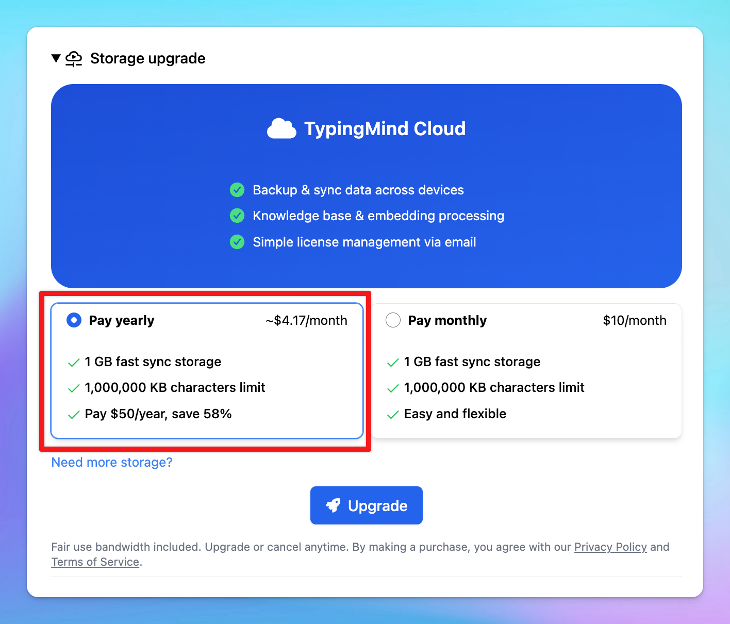Click the cloud sync icon beside Storage upgrade
The image size is (730, 624).
[x=74, y=59]
